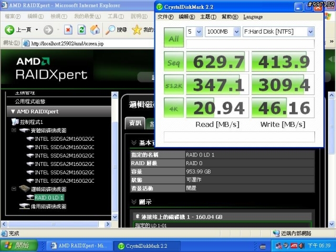Click physical drive view icon in tree
The width and height of the screenshot is (336, 252).
(24, 130)
